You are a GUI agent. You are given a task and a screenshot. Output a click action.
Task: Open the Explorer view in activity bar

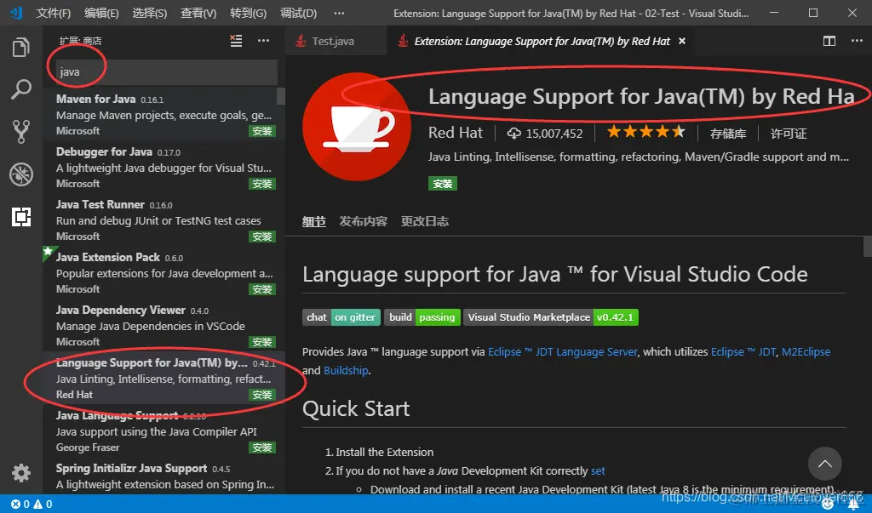(x=21, y=48)
